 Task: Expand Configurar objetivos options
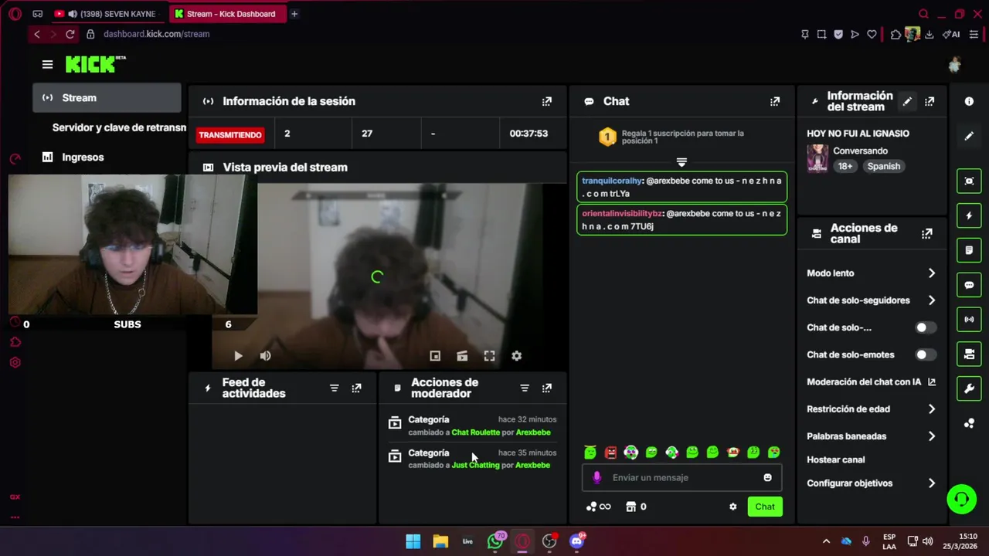(x=871, y=483)
